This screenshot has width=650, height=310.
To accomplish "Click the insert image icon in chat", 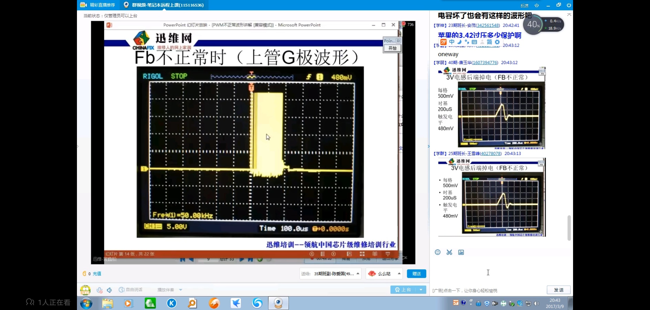I will (x=461, y=252).
